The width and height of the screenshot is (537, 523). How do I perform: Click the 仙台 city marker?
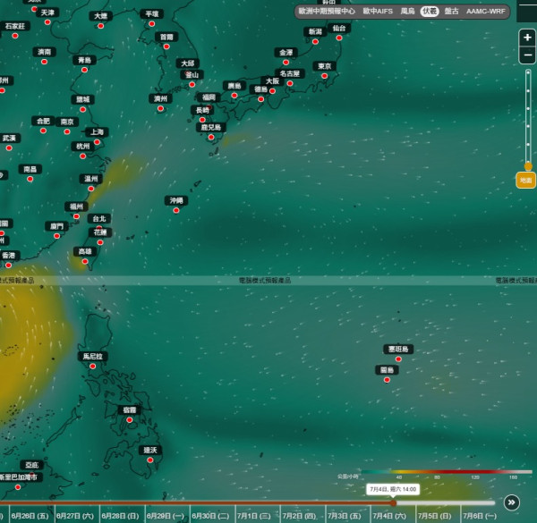pos(339,38)
